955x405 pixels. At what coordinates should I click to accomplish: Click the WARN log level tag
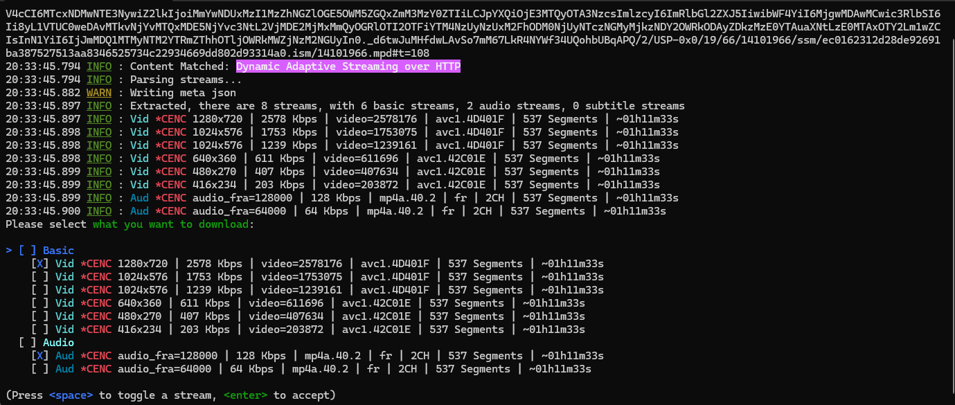[99, 93]
